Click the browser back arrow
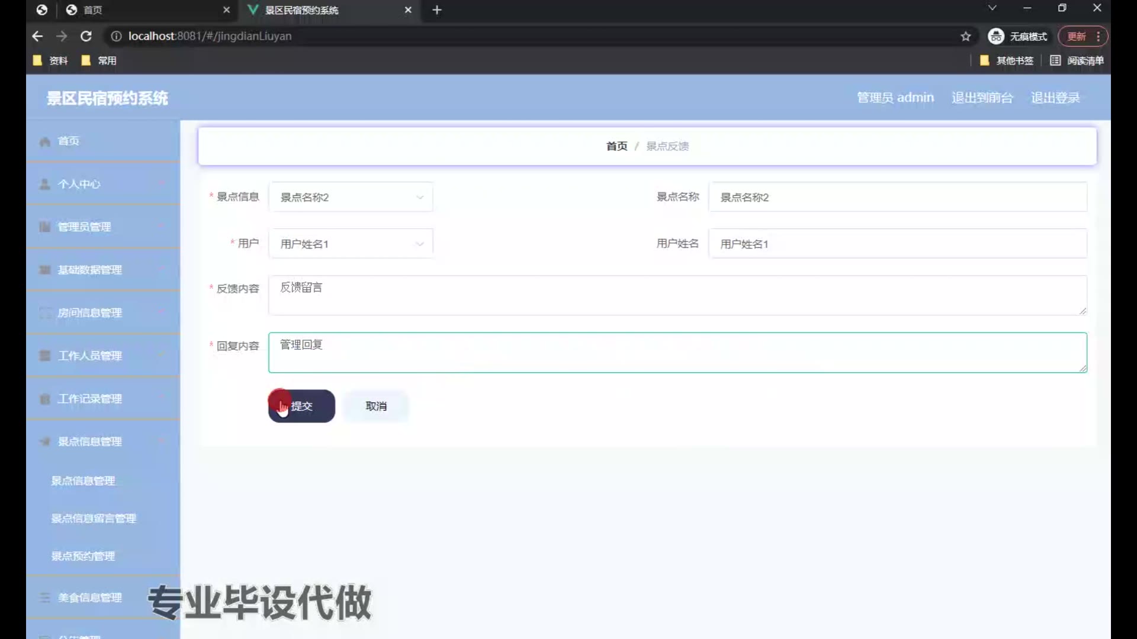The width and height of the screenshot is (1137, 639). (37, 36)
